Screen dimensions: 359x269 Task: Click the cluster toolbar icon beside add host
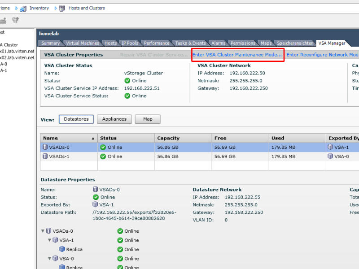coord(16,20)
